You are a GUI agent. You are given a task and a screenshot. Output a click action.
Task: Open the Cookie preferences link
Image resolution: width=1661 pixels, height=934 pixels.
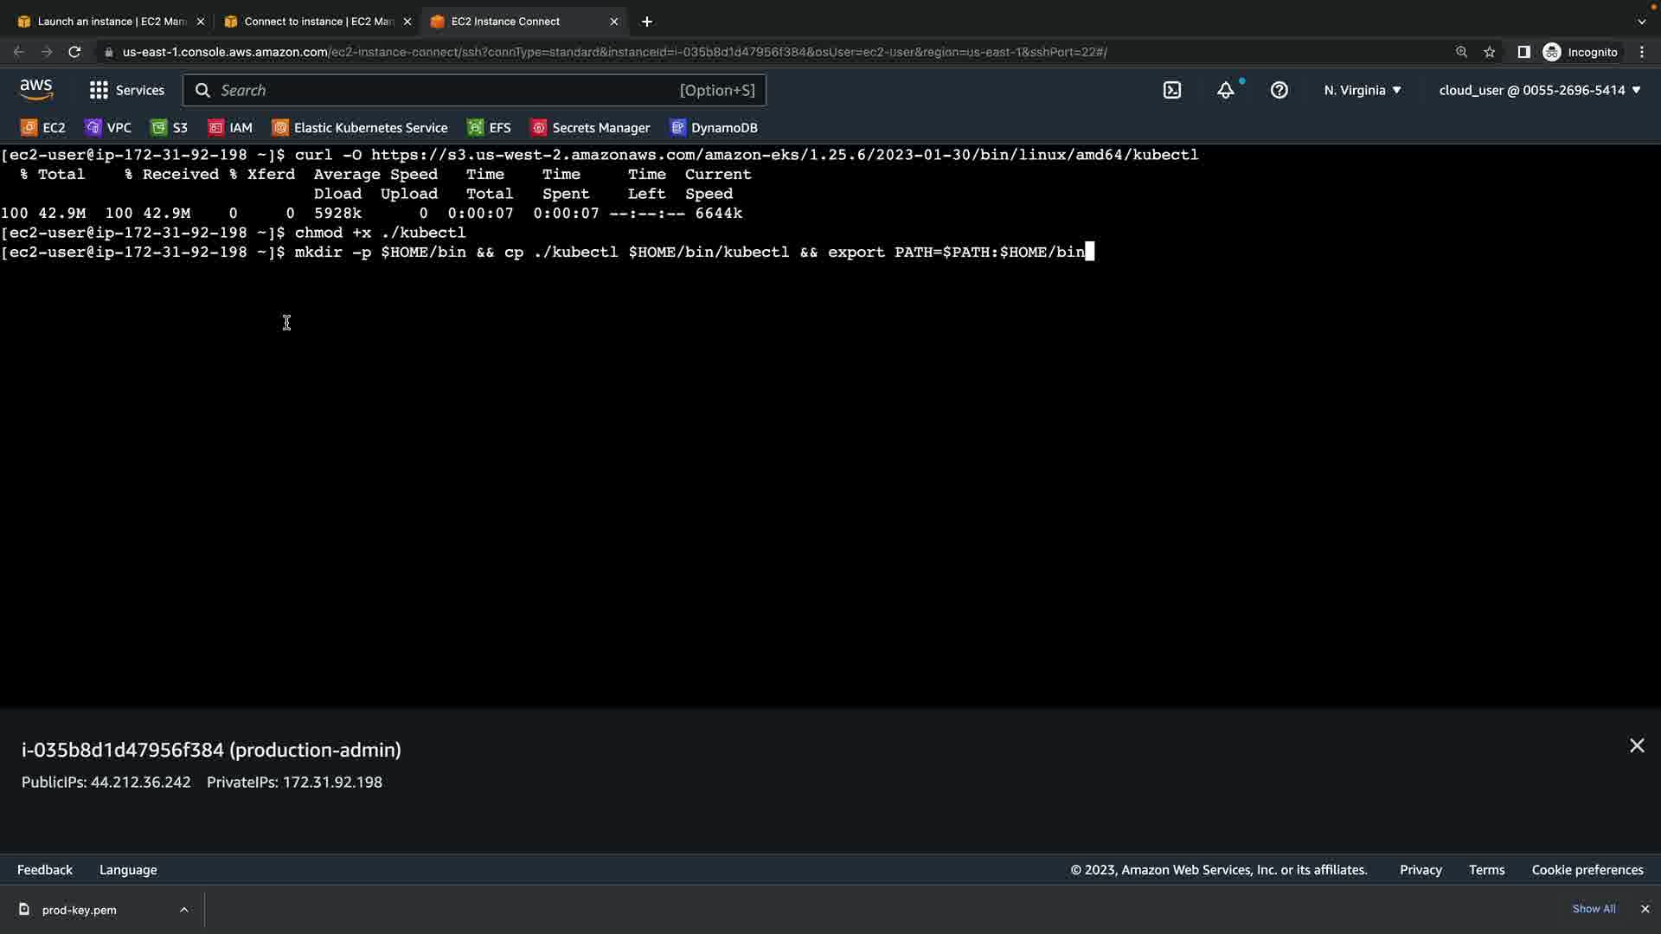click(x=1587, y=870)
